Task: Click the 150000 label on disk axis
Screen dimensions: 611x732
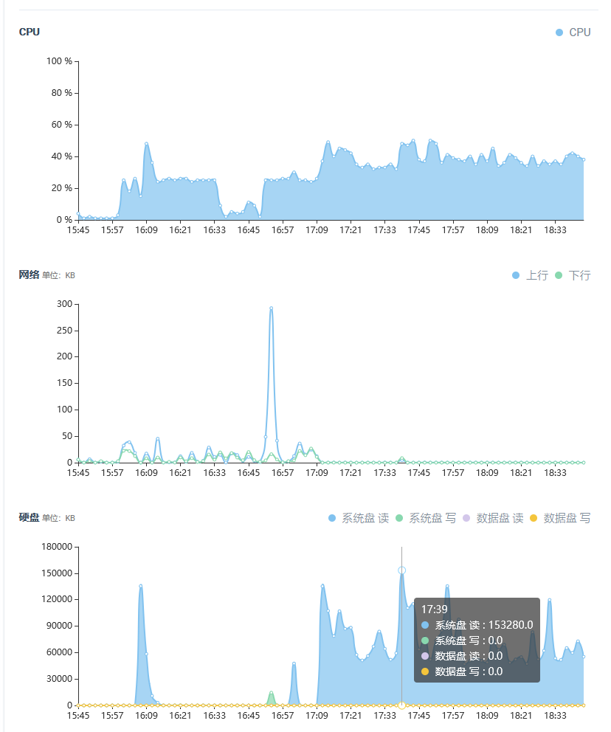Action: (x=57, y=573)
